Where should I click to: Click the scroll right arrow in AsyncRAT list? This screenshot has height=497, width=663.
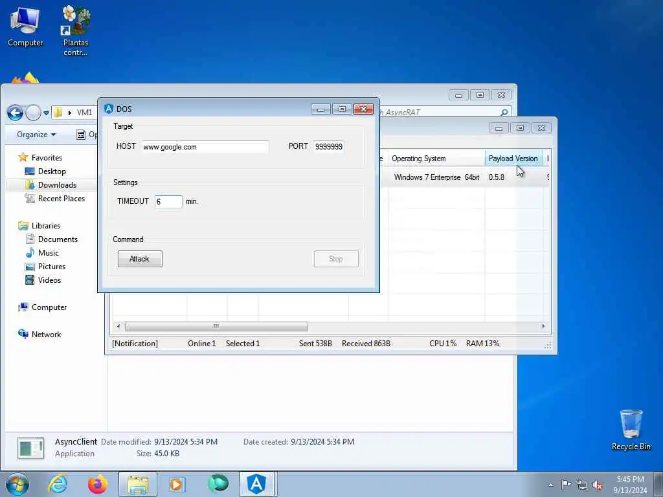(543, 326)
